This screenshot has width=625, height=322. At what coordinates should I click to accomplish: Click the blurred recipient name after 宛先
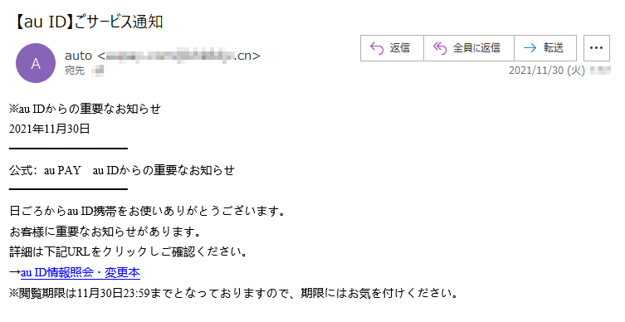point(98,71)
